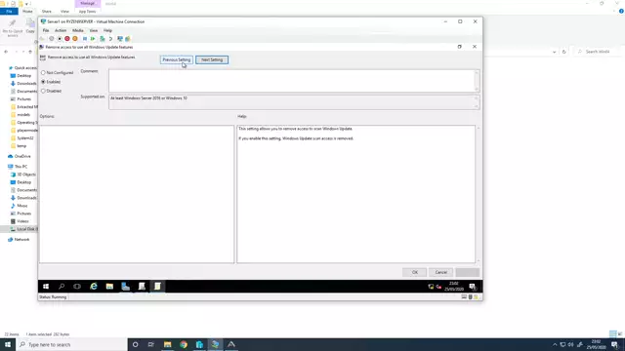Open the address bar history dropdown arrow

(x=554, y=52)
